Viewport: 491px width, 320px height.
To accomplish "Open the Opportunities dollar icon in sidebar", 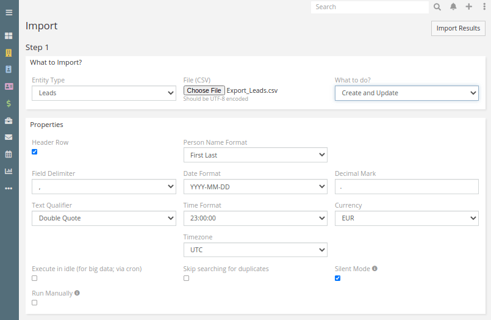I will coord(9,103).
